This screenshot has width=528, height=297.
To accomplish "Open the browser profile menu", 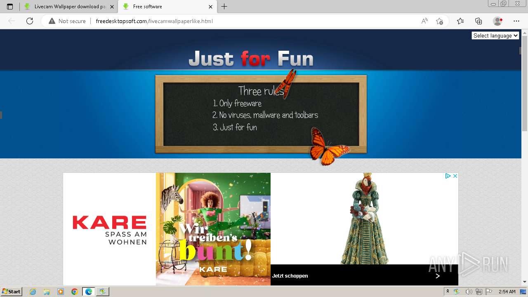I will (498, 21).
